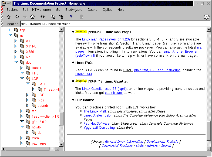The image size is (212, 157).
Task: Click the page view vertical scrollbar thumb
Action: 209,131
